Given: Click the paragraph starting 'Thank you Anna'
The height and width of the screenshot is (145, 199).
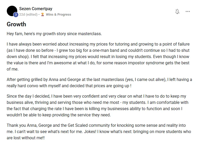Looking at the screenshot, I should tap(99, 131).
